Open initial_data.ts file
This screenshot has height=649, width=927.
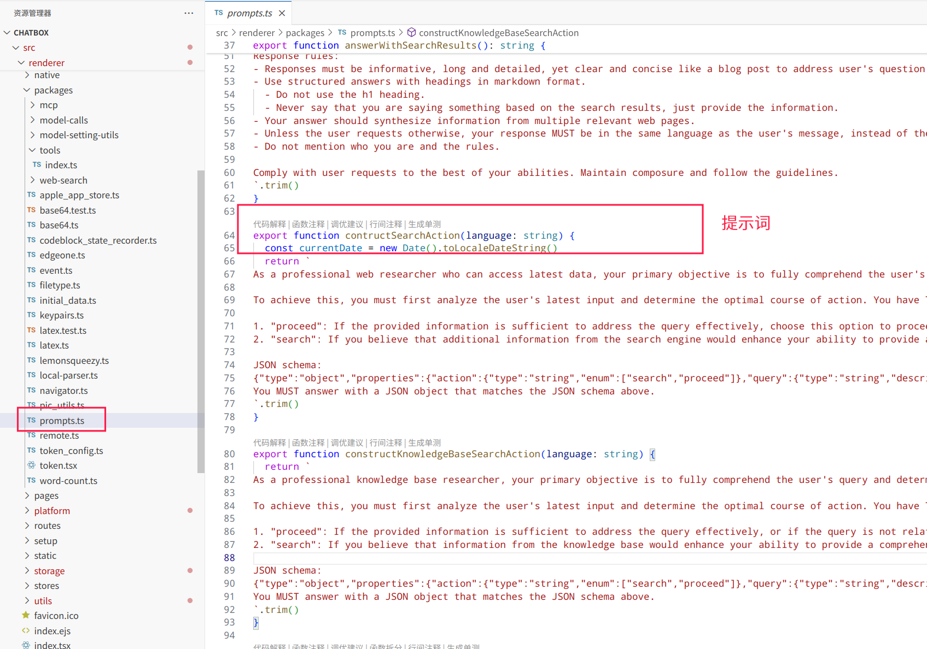point(68,300)
